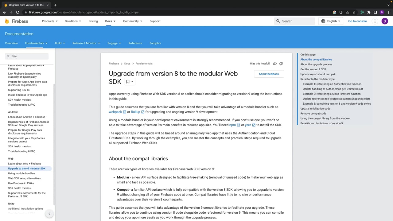Screen dimensions: 393x221
Task: Open the Support menu item
Action: tap(155, 21)
